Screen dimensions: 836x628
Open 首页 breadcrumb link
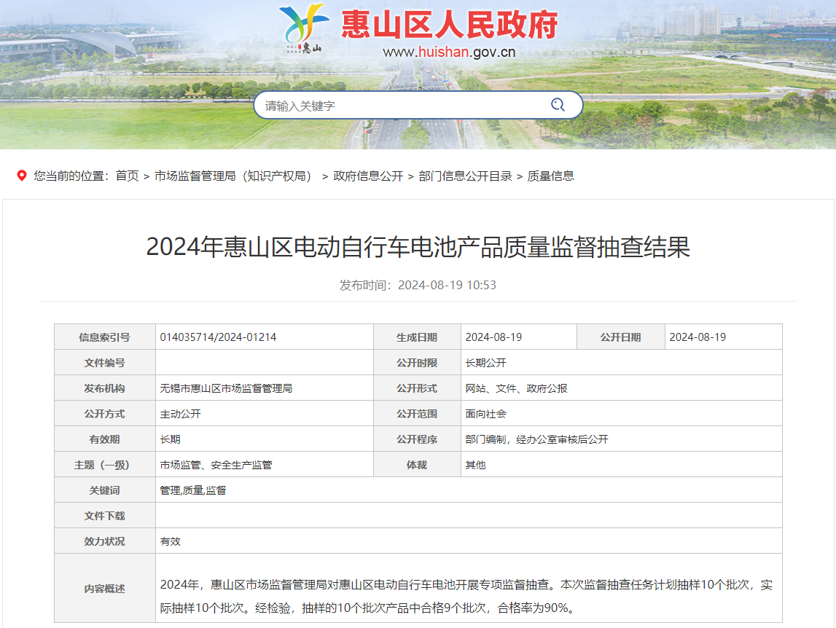pos(127,176)
